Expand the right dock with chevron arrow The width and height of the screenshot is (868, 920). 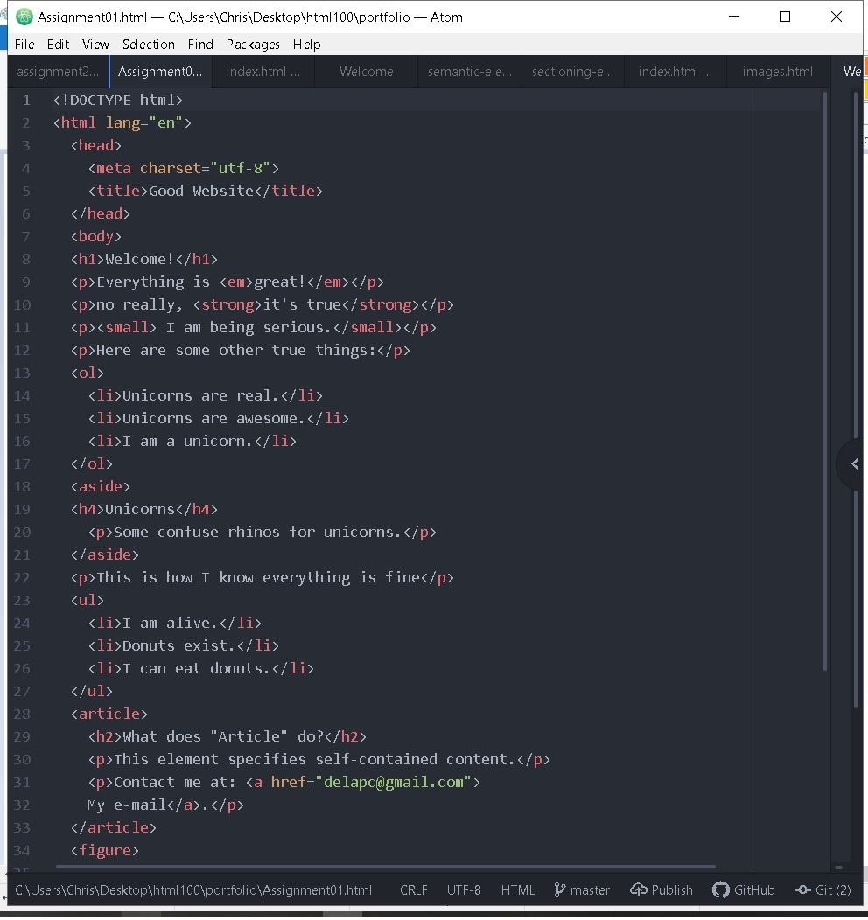pyautogui.click(x=854, y=464)
